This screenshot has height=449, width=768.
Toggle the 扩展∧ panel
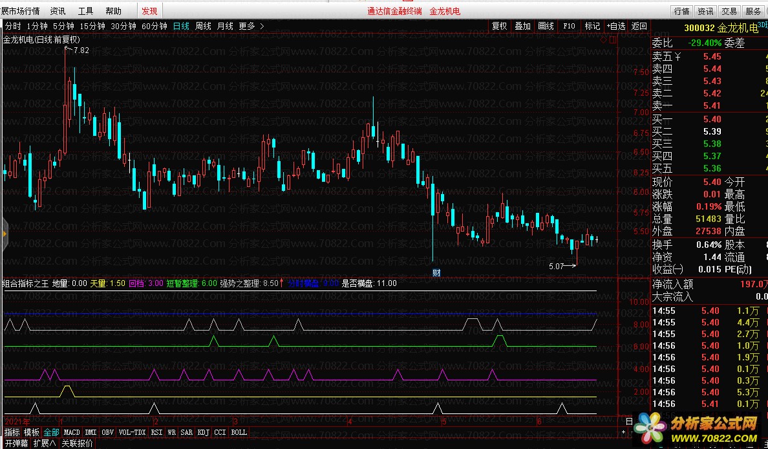pyautogui.click(x=45, y=443)
